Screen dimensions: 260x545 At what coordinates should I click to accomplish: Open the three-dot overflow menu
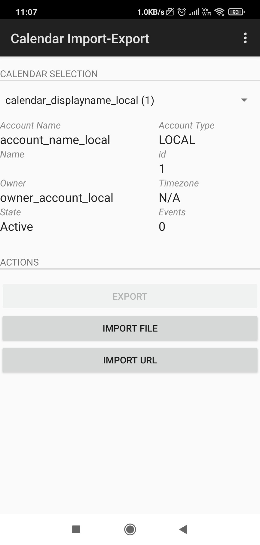click(x=245, y=38)
